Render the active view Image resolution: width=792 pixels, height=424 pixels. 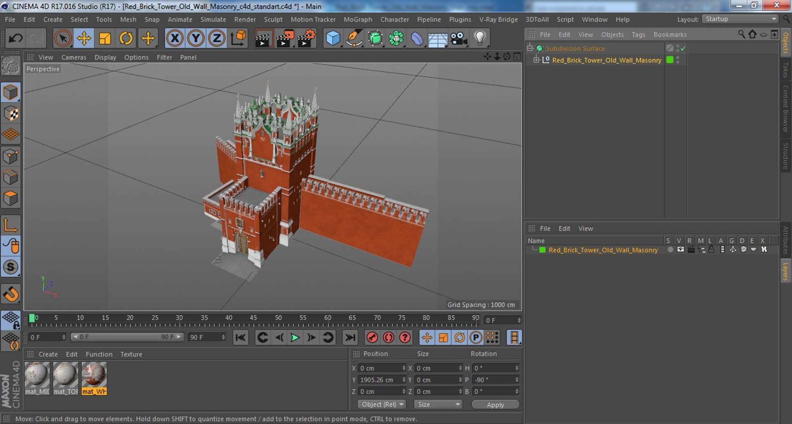[x=263, y=38]
